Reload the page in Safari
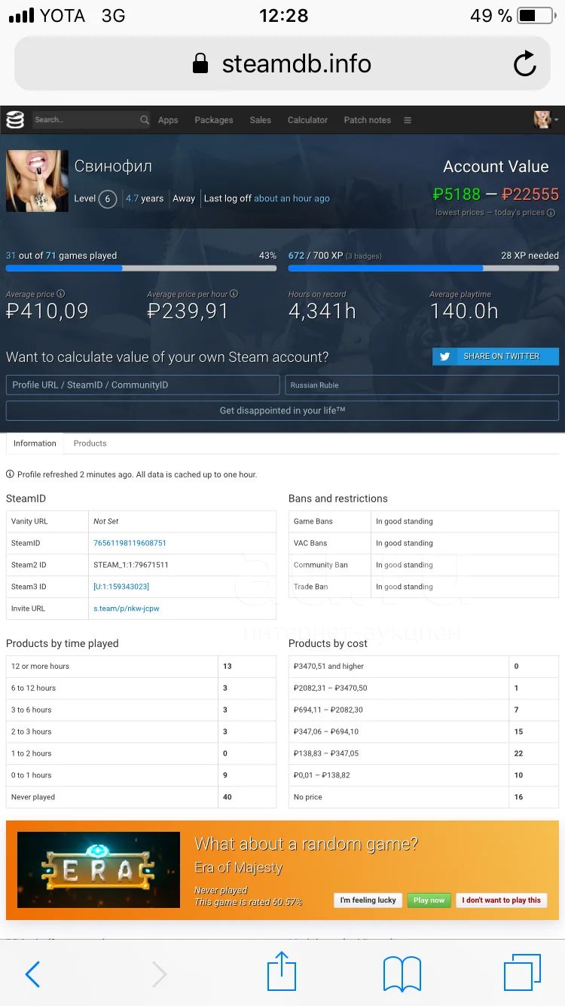Image resolution: width=565 pixels, height=1006 pixels. tap(525, 64)
